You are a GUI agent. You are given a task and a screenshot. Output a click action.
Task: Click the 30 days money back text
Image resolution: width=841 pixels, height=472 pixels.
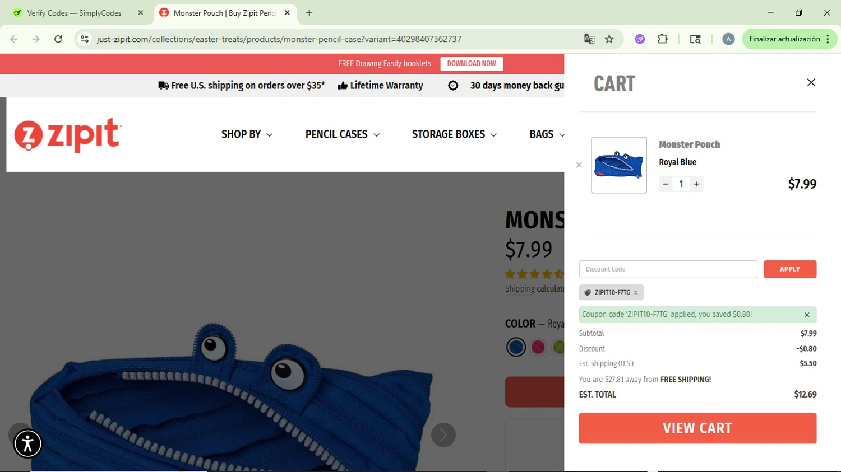(517, 86)
